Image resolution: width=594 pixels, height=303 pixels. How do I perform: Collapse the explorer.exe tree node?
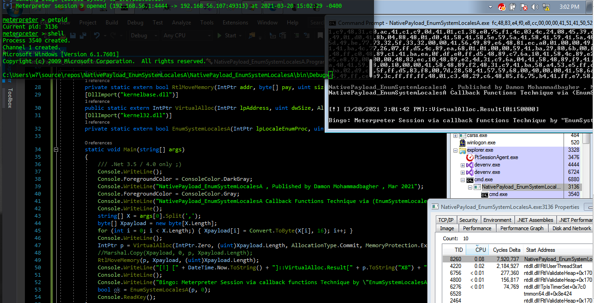456,150
